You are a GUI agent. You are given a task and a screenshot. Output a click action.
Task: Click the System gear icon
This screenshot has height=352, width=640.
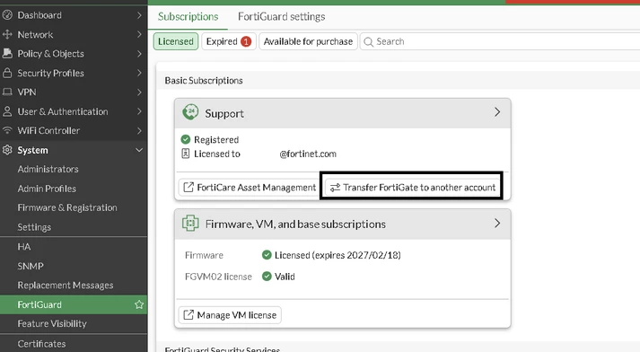coord(7,150)
